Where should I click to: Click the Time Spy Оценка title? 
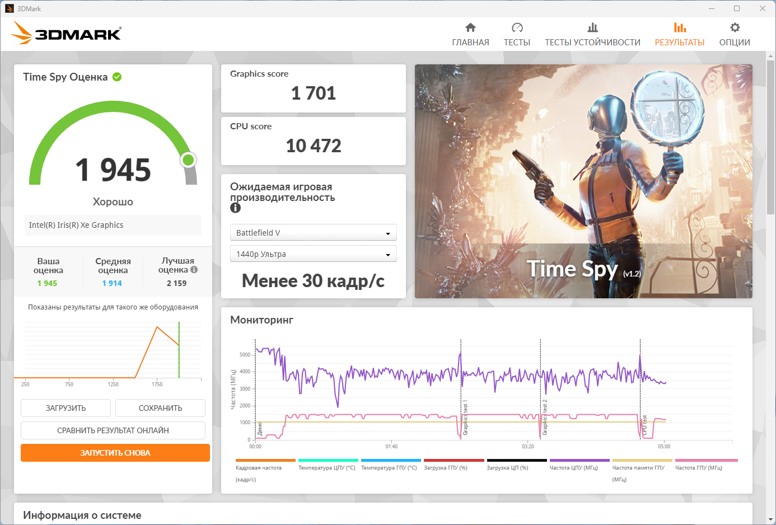point(65,77)
